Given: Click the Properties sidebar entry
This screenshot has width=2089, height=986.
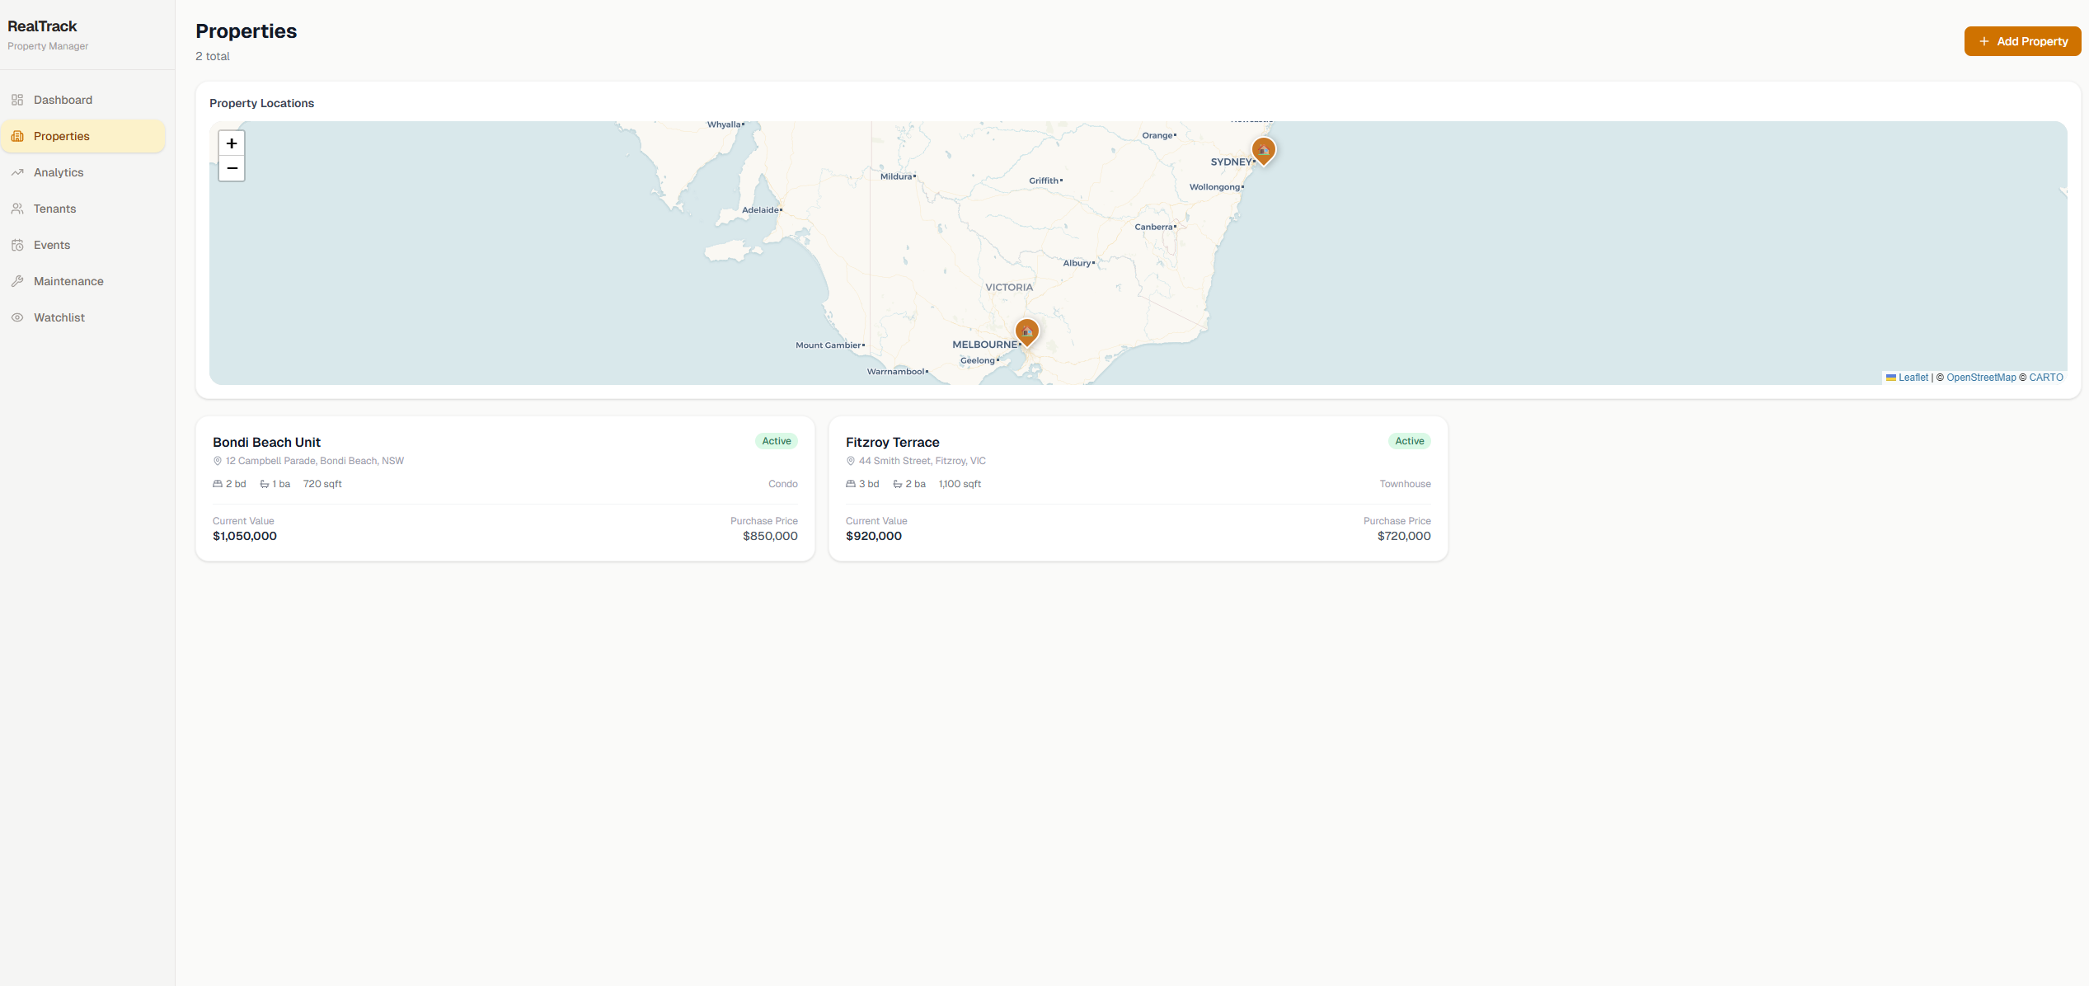Looking at the screenshot, I should [62, 135].
